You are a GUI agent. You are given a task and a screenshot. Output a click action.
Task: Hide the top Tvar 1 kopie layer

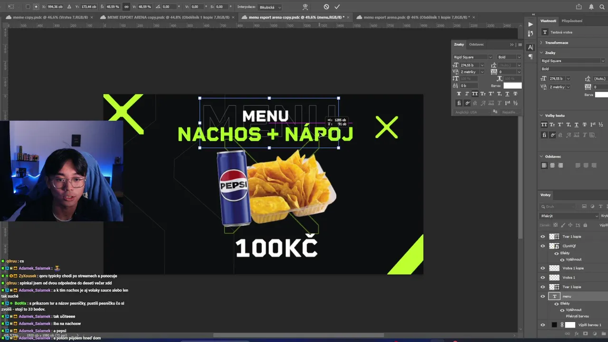click(543, 237)
